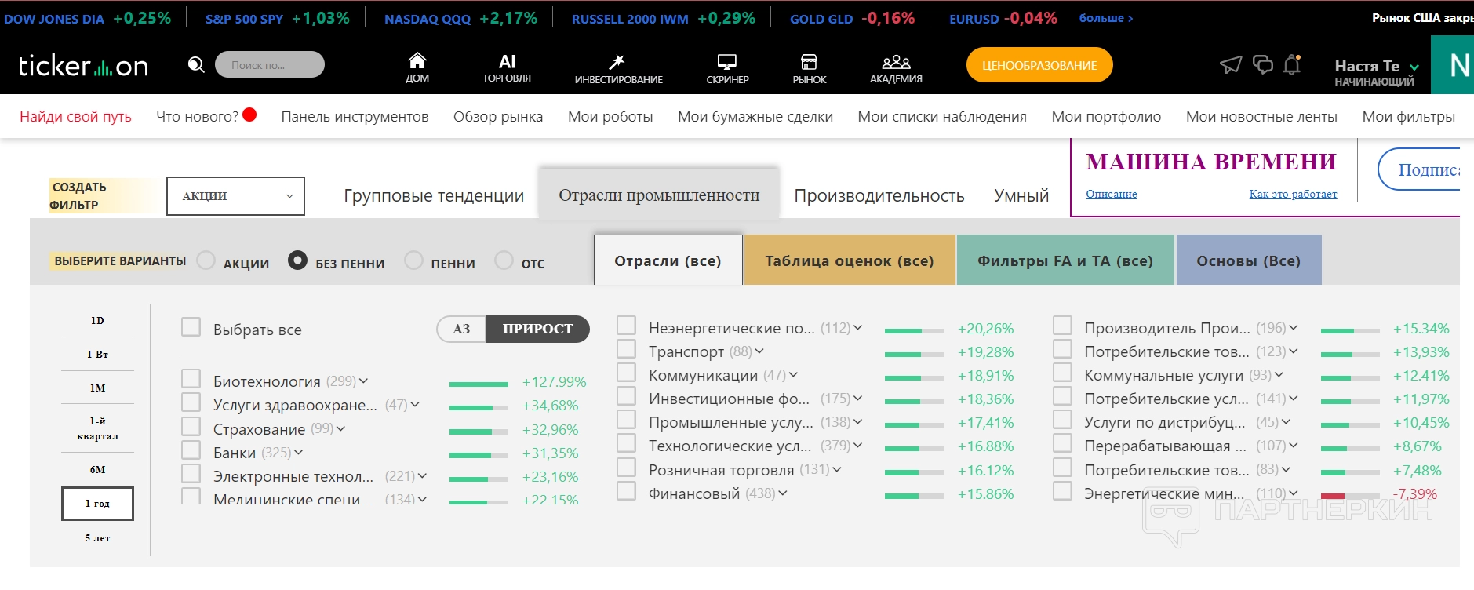This screenshot has width=1474, height=590.
Task: Check the Выбрать все checkbox
Action: tap(191, 326)
